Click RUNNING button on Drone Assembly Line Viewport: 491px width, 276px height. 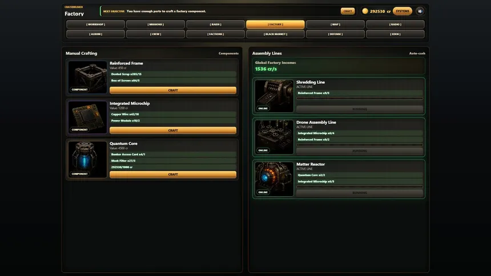point(360,151)
